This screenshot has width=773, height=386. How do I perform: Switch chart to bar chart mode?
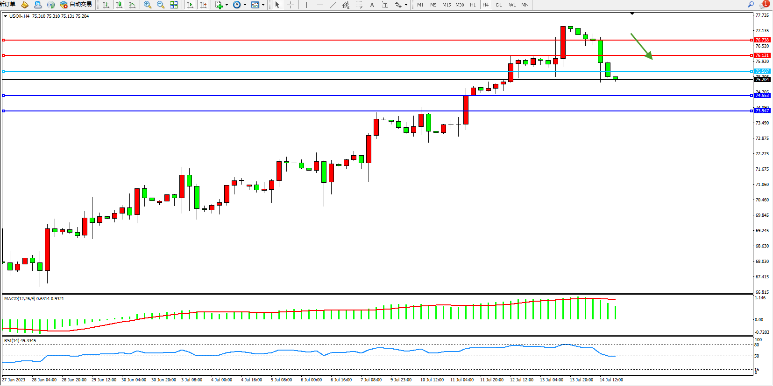point(106,5)
